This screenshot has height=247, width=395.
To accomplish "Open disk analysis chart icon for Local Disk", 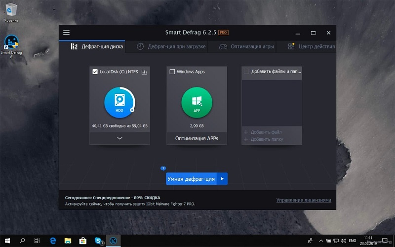I will 144,72.
